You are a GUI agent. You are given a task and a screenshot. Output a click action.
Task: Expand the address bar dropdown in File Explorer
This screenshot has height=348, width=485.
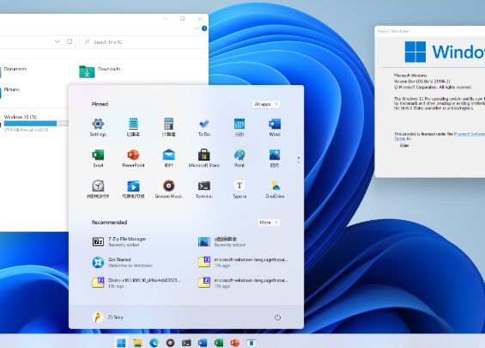click(57, 41)
